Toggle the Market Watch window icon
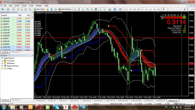 click(14, 9)
